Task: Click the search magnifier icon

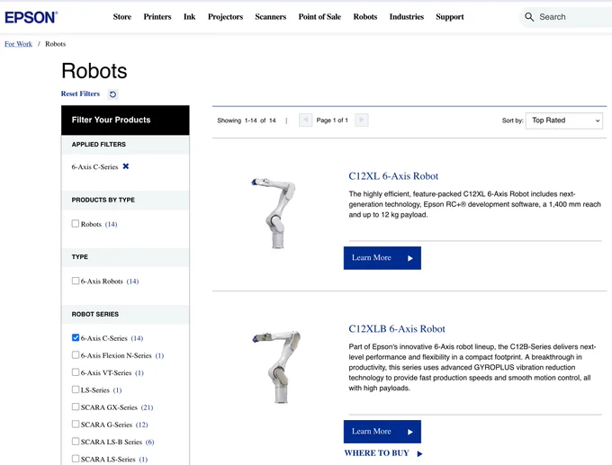Action: tap(529, 17)
